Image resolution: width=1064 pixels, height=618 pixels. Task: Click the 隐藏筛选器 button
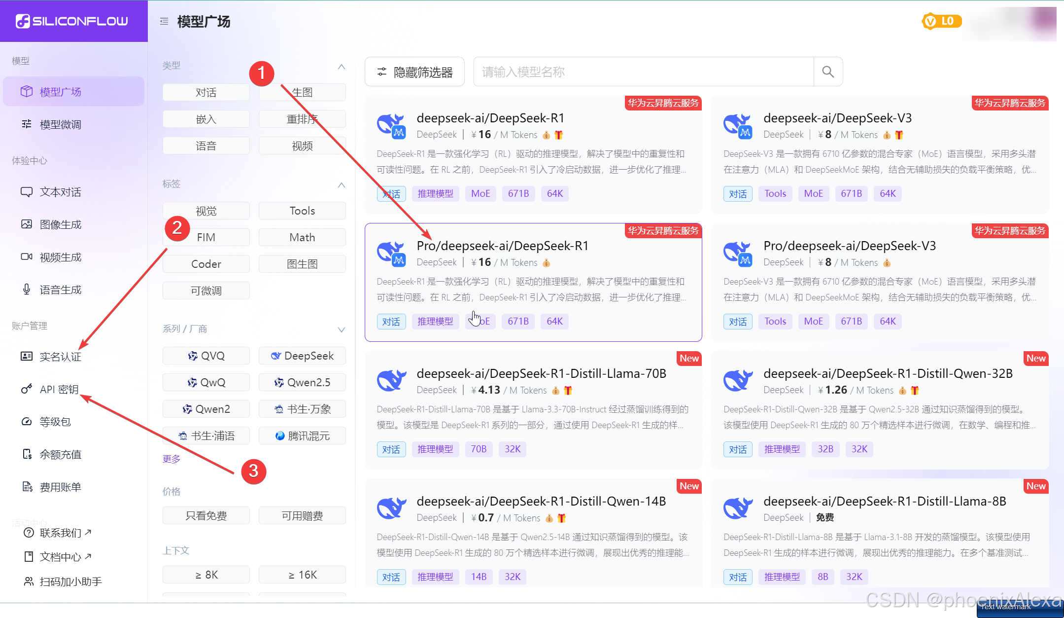click(x=414, y=72)
